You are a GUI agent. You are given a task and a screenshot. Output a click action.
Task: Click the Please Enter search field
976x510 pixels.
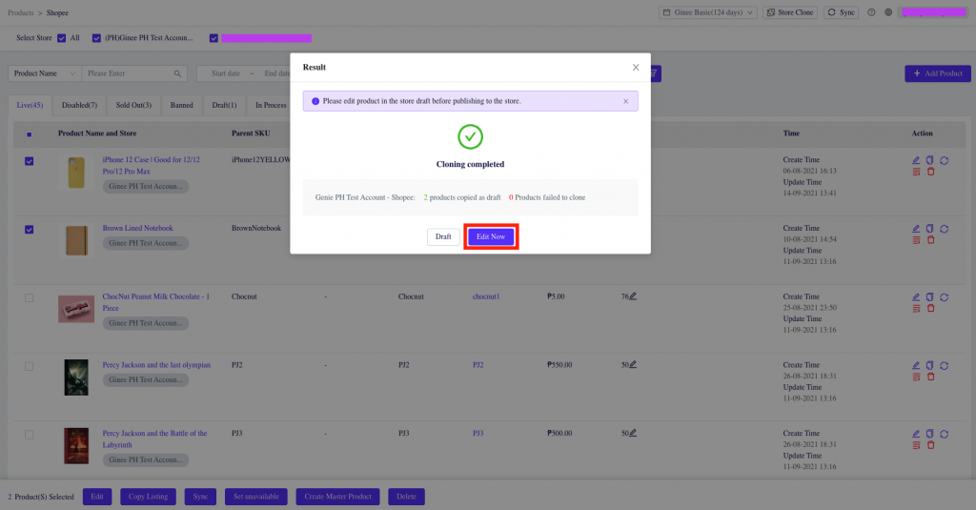[x=127, y=73]
